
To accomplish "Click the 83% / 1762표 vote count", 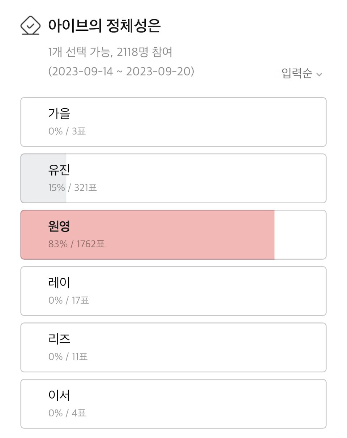I will [x=76, y=244].
